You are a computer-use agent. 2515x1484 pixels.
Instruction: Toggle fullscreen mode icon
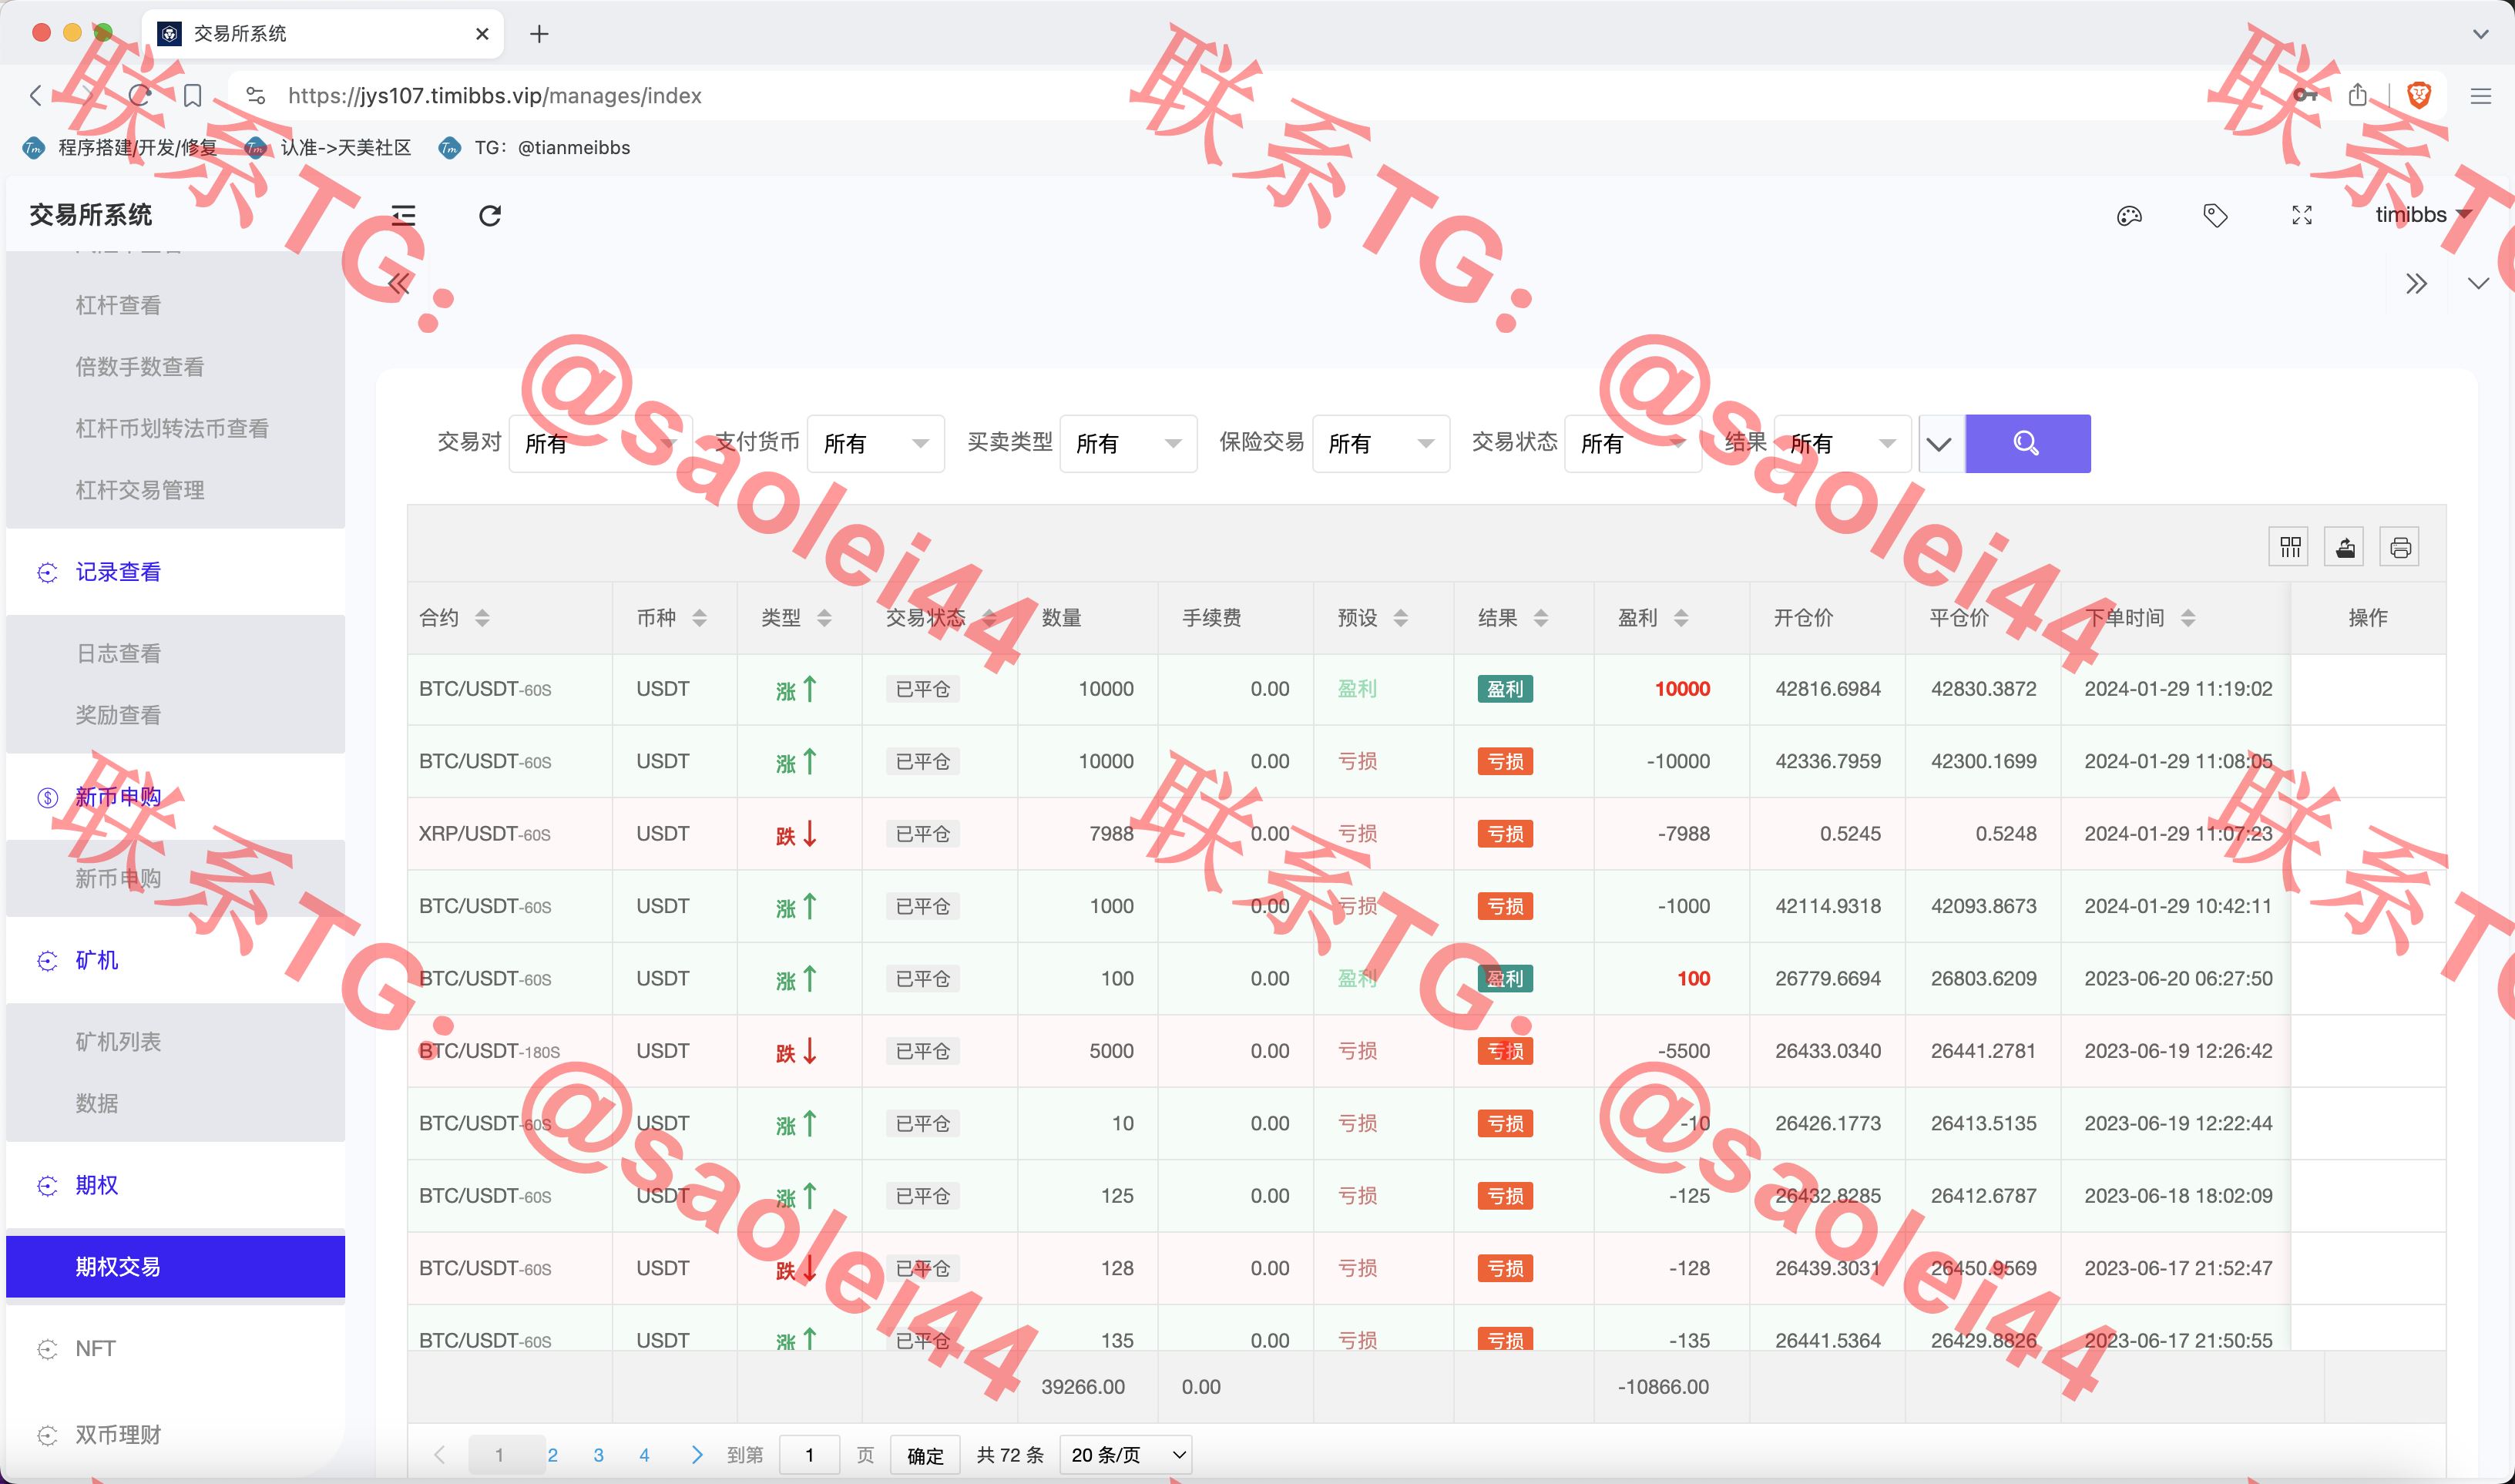(2302, 216)
